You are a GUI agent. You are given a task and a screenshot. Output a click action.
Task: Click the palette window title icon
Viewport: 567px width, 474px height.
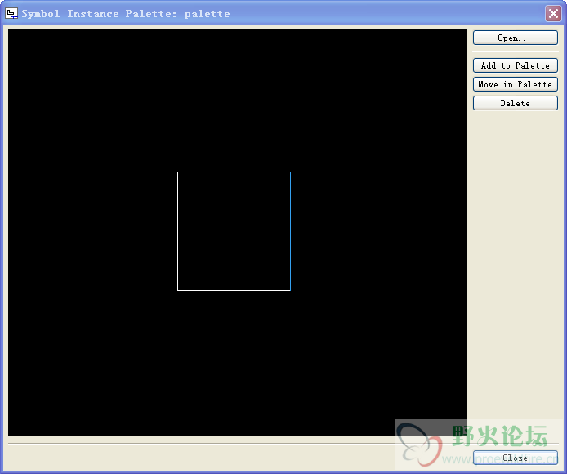point(11,13)
